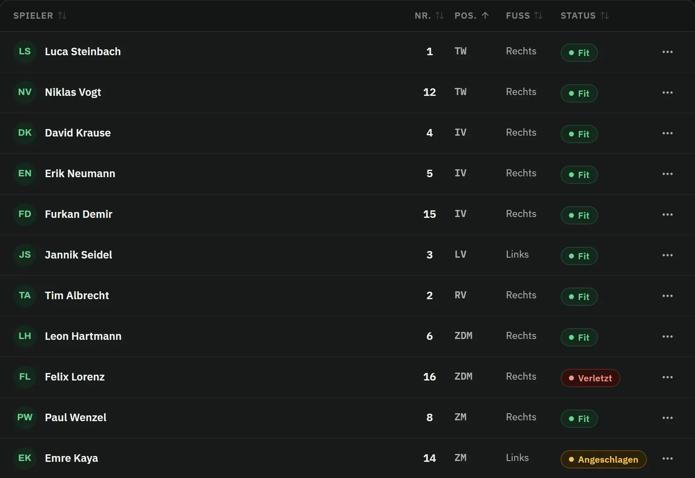695x478 pixels.
Task: Click the Rechts foot value for David Krause
Action: [521, 132]
